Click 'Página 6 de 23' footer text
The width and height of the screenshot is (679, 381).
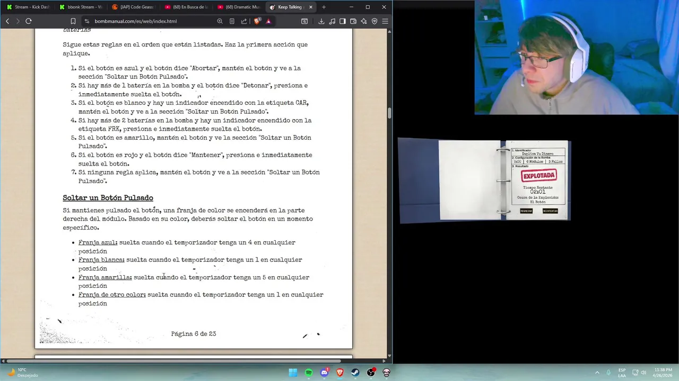[194, 334]
